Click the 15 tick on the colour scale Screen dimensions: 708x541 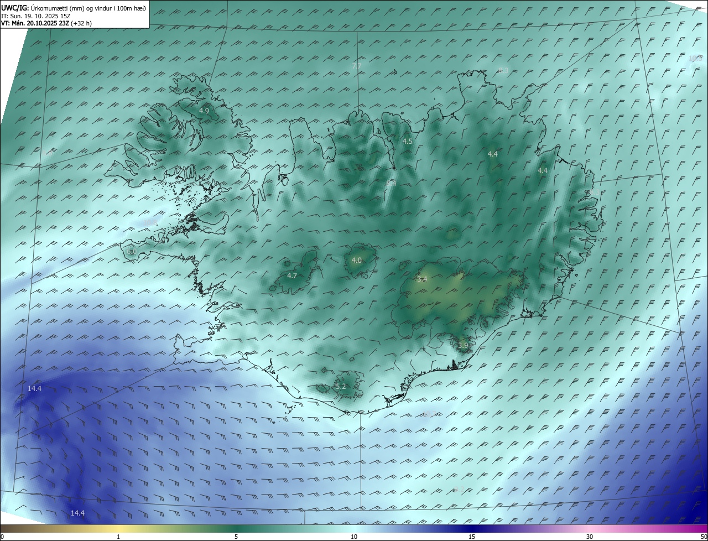pos(472,537)
